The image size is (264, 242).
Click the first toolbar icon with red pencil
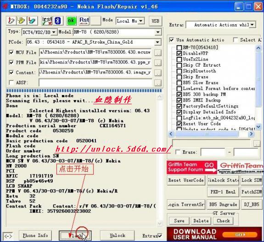pos(11,21)
